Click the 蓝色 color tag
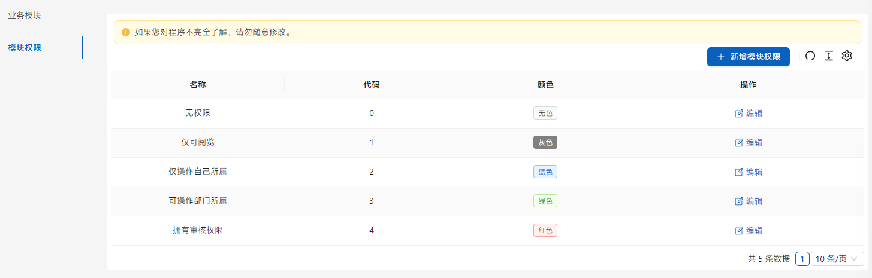 click(545, 172)
